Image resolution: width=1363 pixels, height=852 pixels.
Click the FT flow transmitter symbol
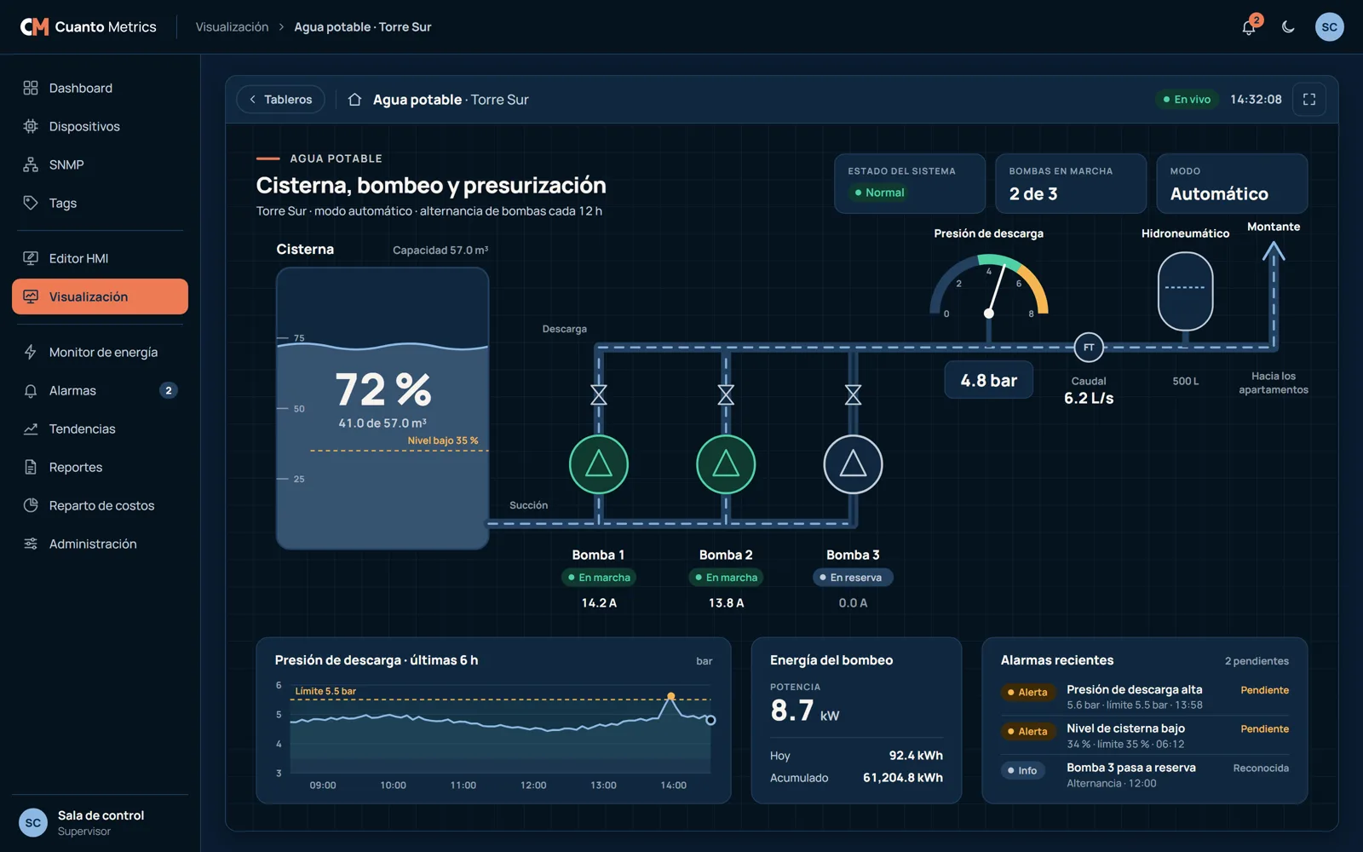[1089, 347]
